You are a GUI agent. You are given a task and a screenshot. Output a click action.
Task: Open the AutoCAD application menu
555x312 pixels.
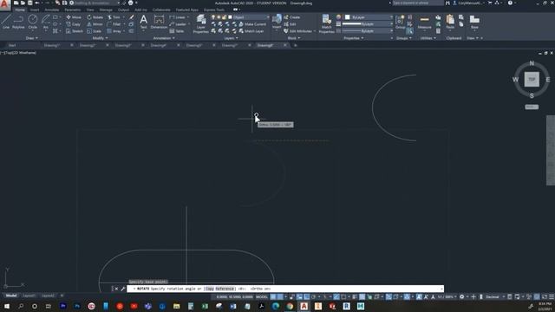4,4
